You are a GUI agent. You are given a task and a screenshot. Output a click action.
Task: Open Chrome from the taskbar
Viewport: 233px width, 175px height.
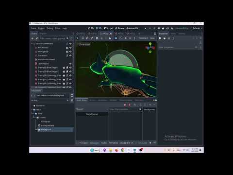[123, 150]
